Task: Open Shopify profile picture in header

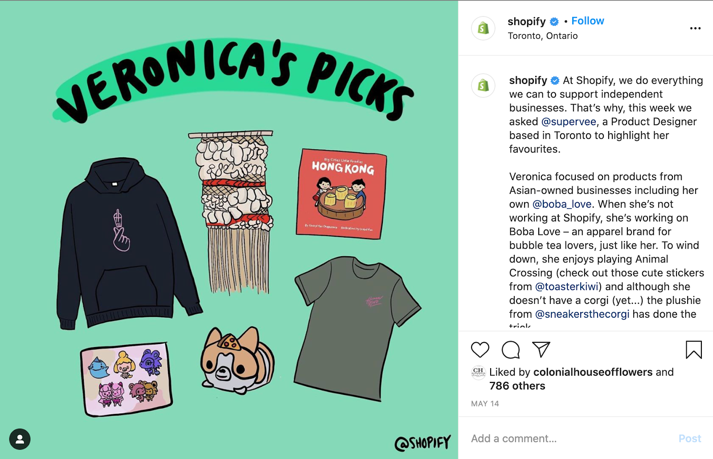Action: point(484,28)
